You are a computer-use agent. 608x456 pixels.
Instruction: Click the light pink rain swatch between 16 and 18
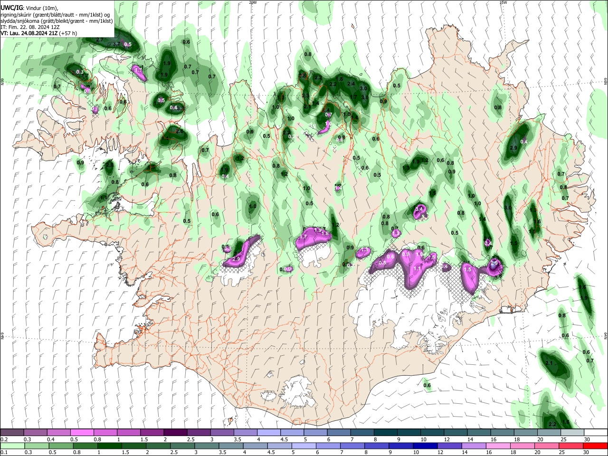(x=498, y=446)
